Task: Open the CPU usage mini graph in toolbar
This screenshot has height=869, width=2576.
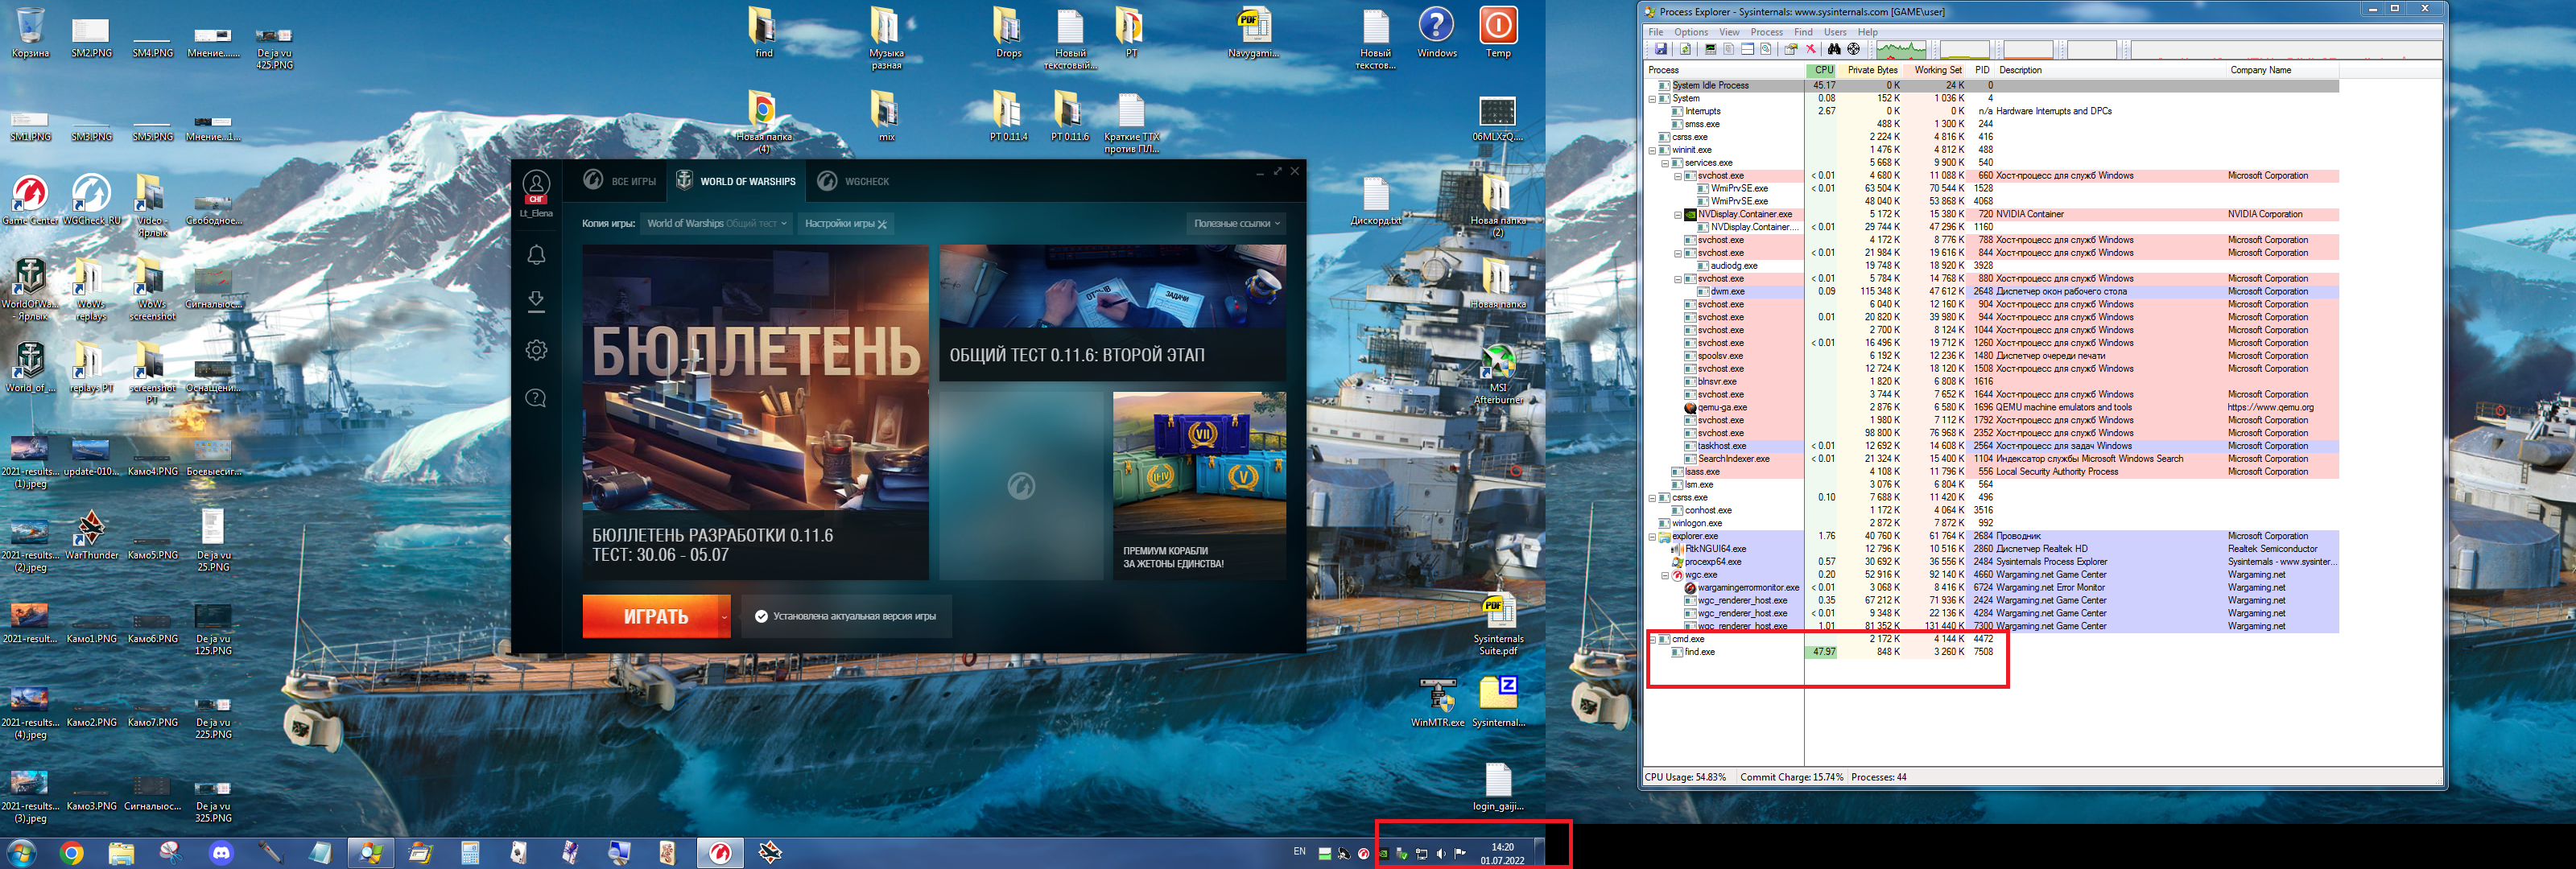Action: (1902, 49)
